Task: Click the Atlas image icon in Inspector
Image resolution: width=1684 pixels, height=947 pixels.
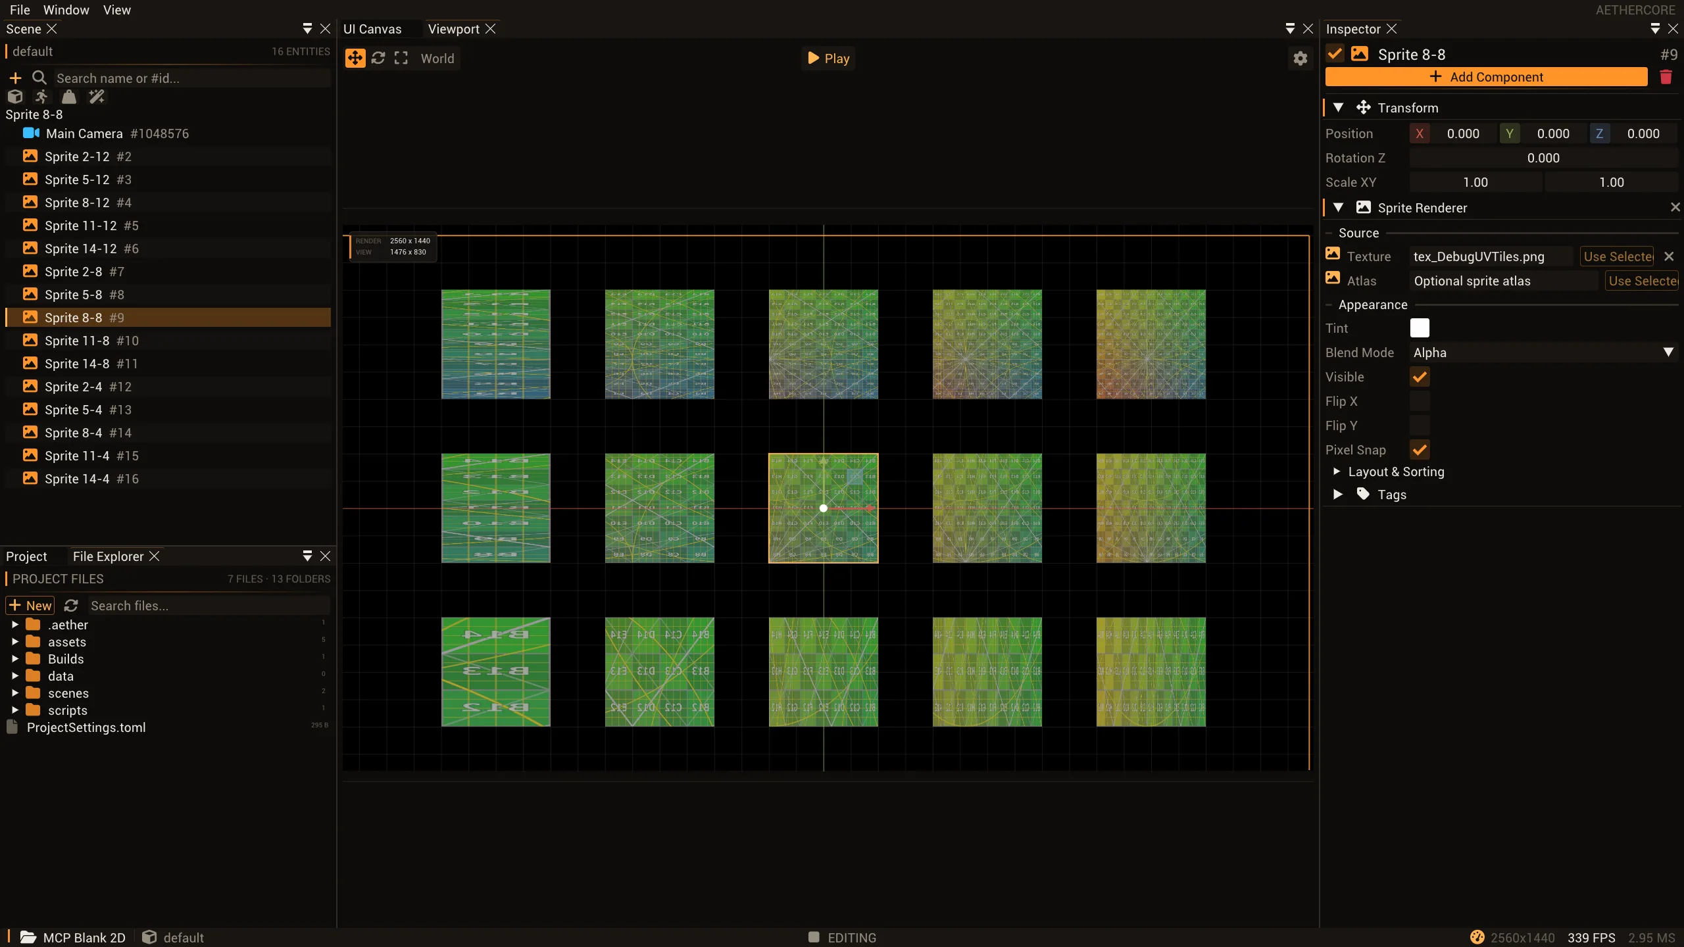Action: point(1333,278)
